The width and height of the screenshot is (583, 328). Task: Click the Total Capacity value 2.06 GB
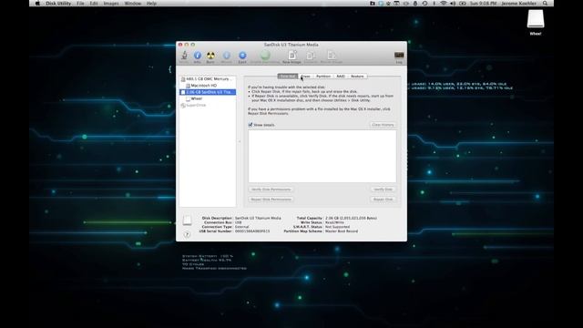click(351, 218)
